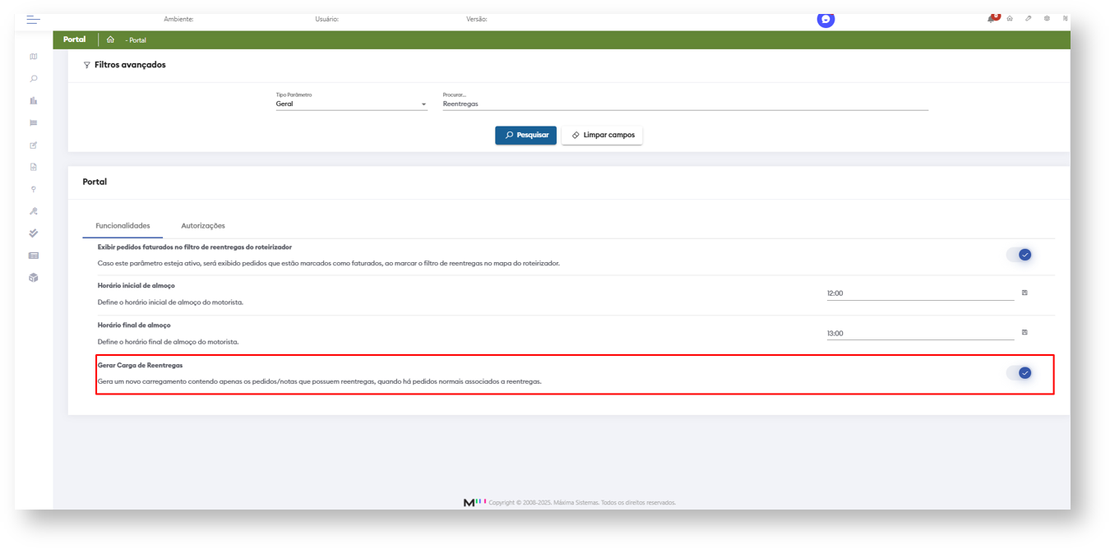This screenshot has width=1110, height=549.
Task: Disable Gerar Carga de Reentregas switch
Action: [x=1020, y=373]
